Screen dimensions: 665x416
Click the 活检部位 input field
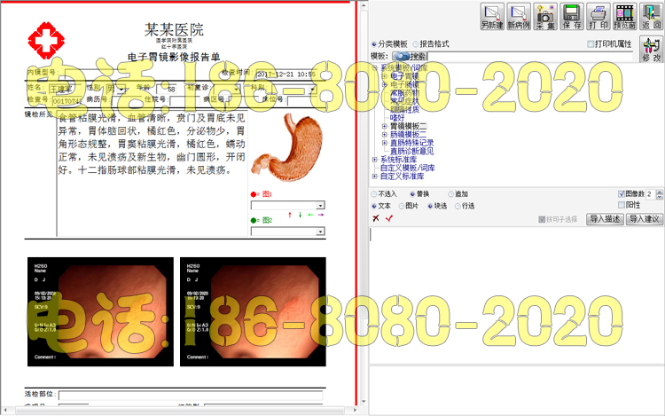click(191, 396)
